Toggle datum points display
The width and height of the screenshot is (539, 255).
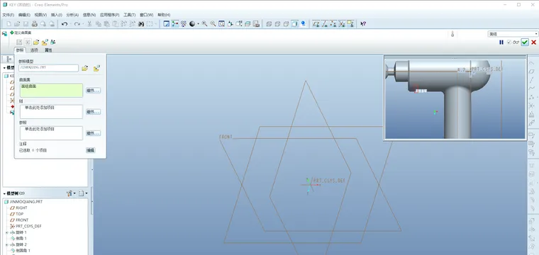point(333,23)
